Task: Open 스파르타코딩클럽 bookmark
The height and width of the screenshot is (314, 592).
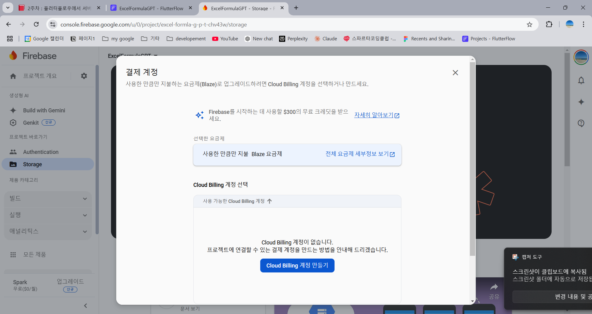Action: [x=370, y=39]
